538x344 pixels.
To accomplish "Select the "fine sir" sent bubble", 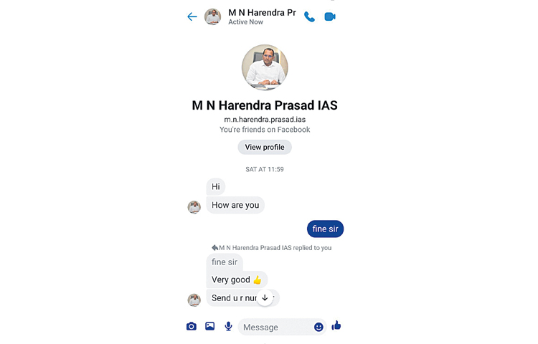I will click(325, 229).
